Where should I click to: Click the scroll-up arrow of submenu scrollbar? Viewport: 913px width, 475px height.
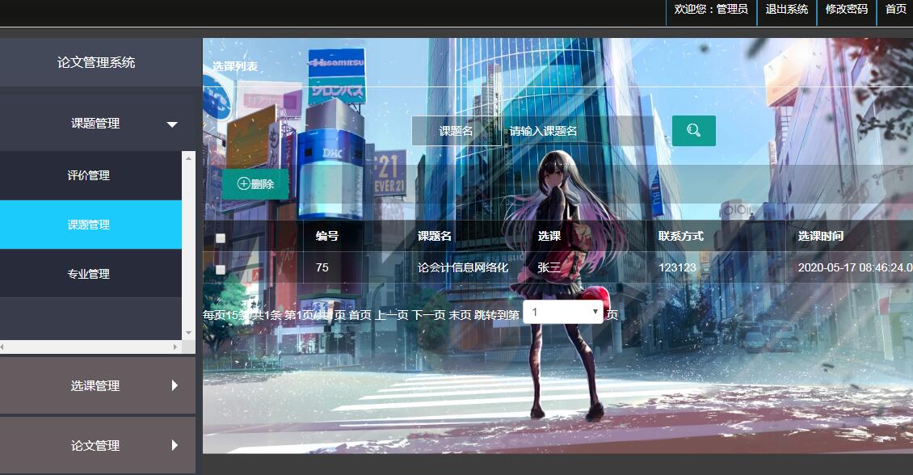coord(188,158)
